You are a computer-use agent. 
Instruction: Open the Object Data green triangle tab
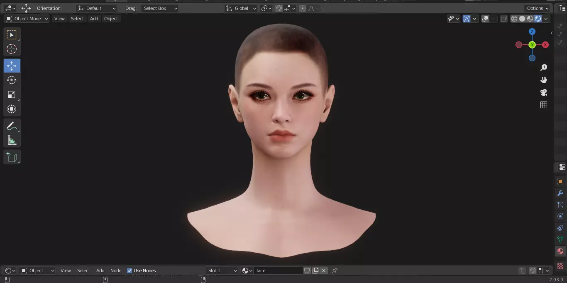click(560, 239)
